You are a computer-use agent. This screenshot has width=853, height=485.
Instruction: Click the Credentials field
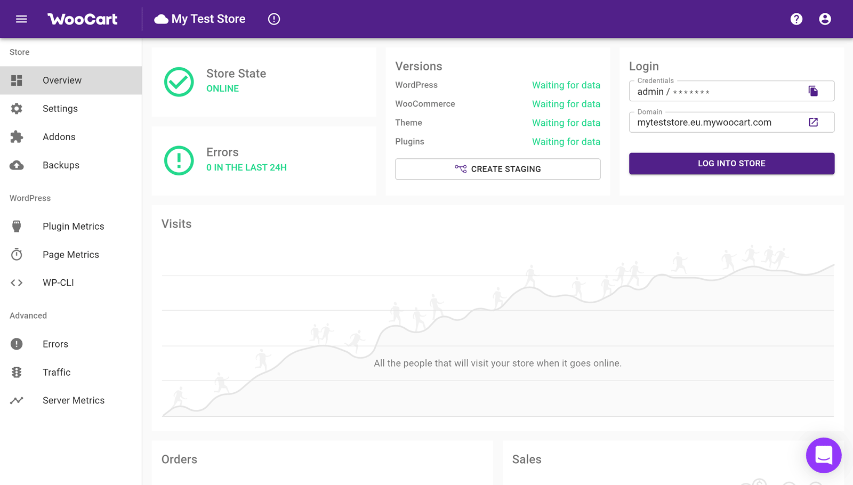tap(731, 91)
